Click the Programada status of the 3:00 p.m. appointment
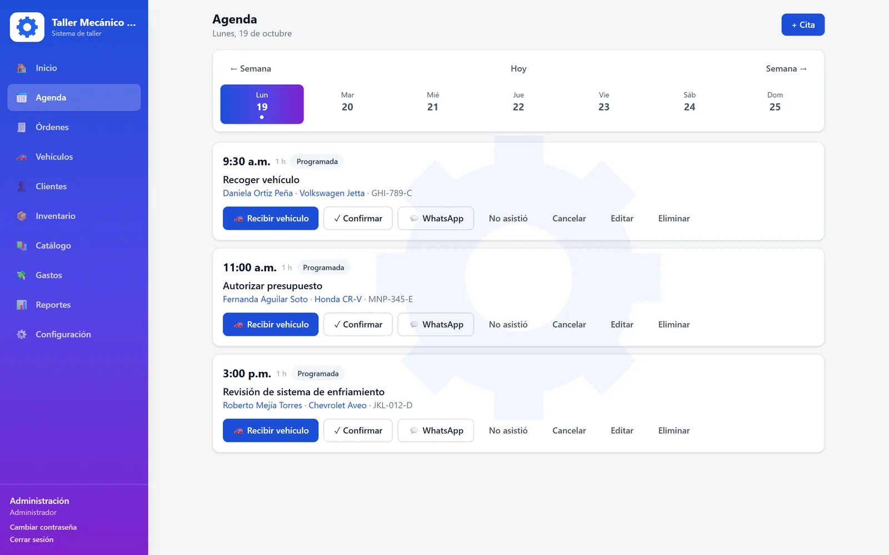889x555 pixels. pyautogui.click(x=318, y=374)
